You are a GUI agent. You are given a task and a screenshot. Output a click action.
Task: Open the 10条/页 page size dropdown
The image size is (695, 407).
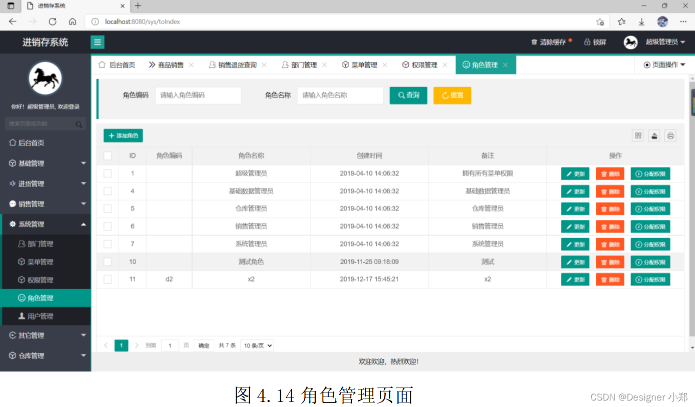pyautogui.click(x=257, y=345)
